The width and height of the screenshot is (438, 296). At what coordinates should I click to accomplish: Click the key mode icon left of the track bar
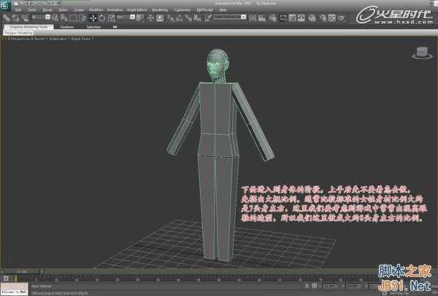pos(6,278)
